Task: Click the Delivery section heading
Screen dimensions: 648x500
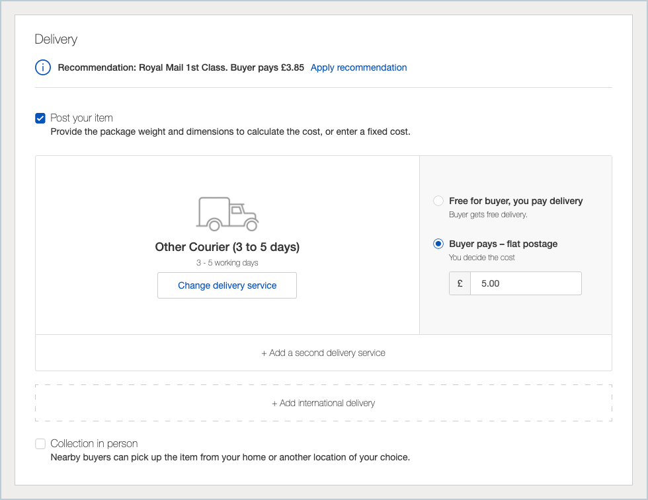Action: [x=56, y=40]
